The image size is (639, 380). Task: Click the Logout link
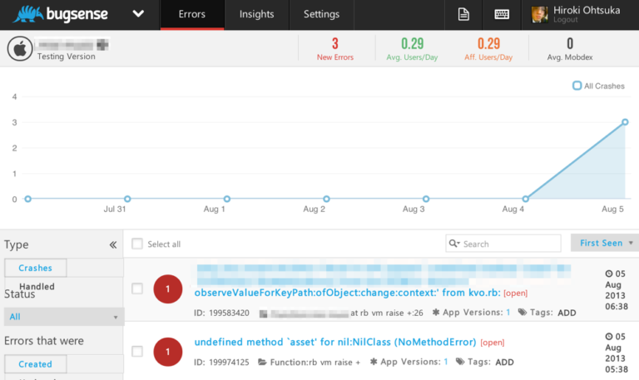[x=565, y=20]
